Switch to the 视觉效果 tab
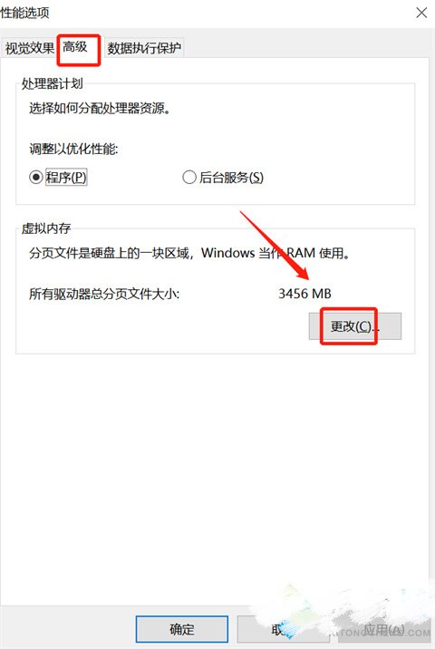 [29, 48]
